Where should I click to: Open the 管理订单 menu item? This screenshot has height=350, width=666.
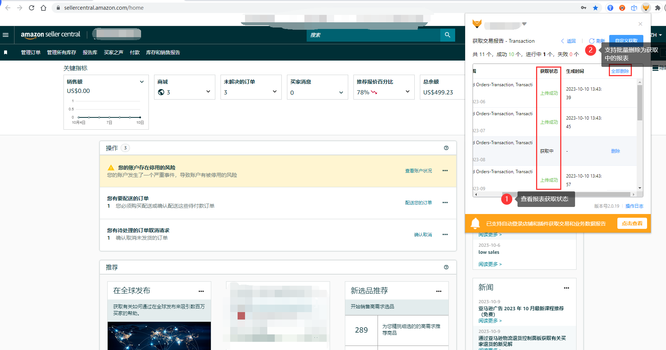30,52
